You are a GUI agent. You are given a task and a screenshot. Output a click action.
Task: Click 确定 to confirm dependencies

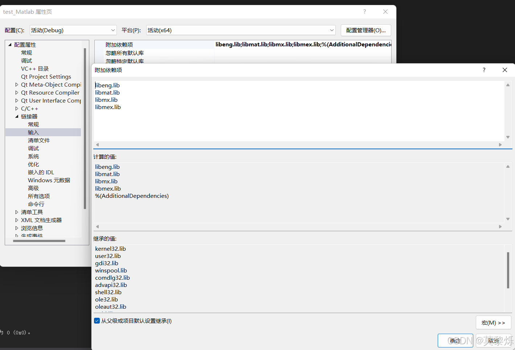click(455, 340)
